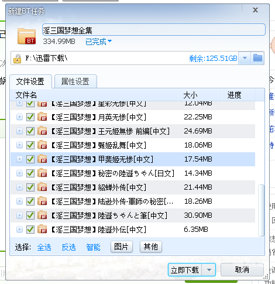Click the 全选 link
Viewport: 275px width, 284px height.
[44, 247]
